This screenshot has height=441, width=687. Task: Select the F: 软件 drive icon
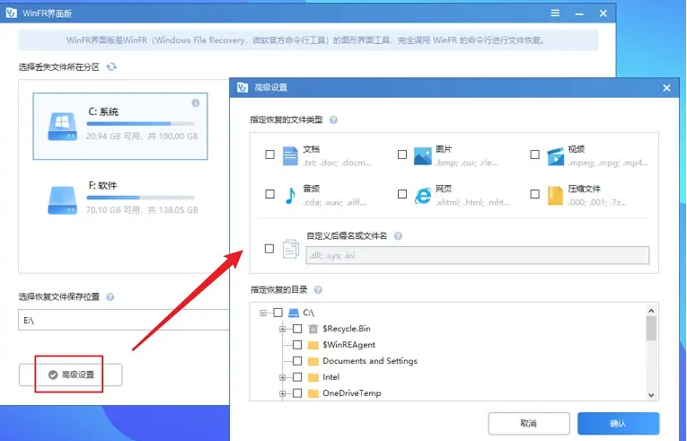click(62, 200)
